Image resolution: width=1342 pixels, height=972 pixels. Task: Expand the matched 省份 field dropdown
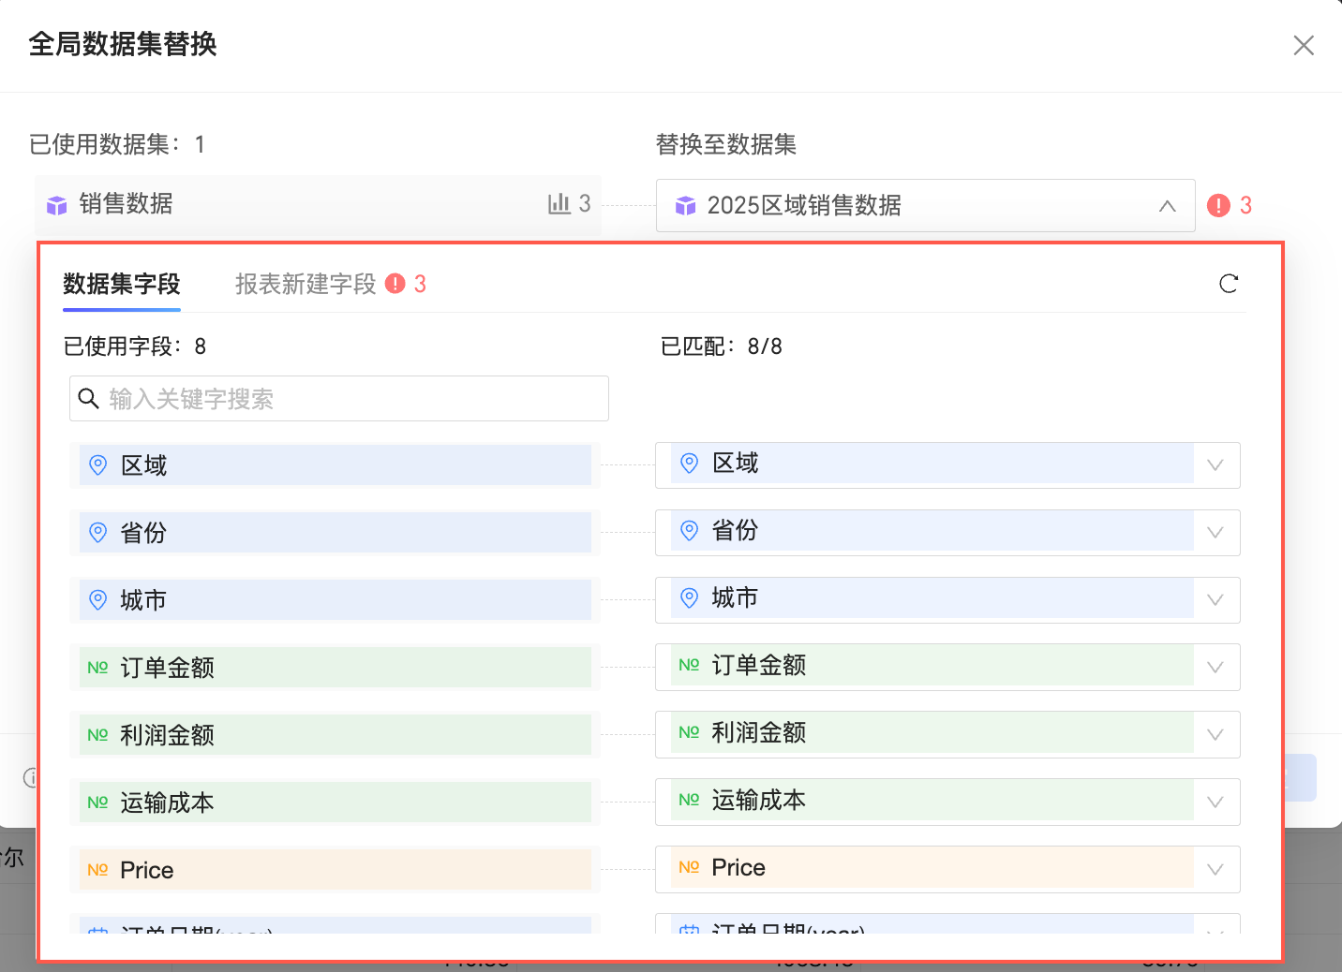[x=1215, y=533]
